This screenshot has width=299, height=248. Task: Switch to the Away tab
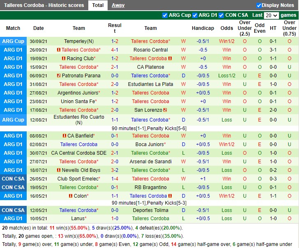118,5
